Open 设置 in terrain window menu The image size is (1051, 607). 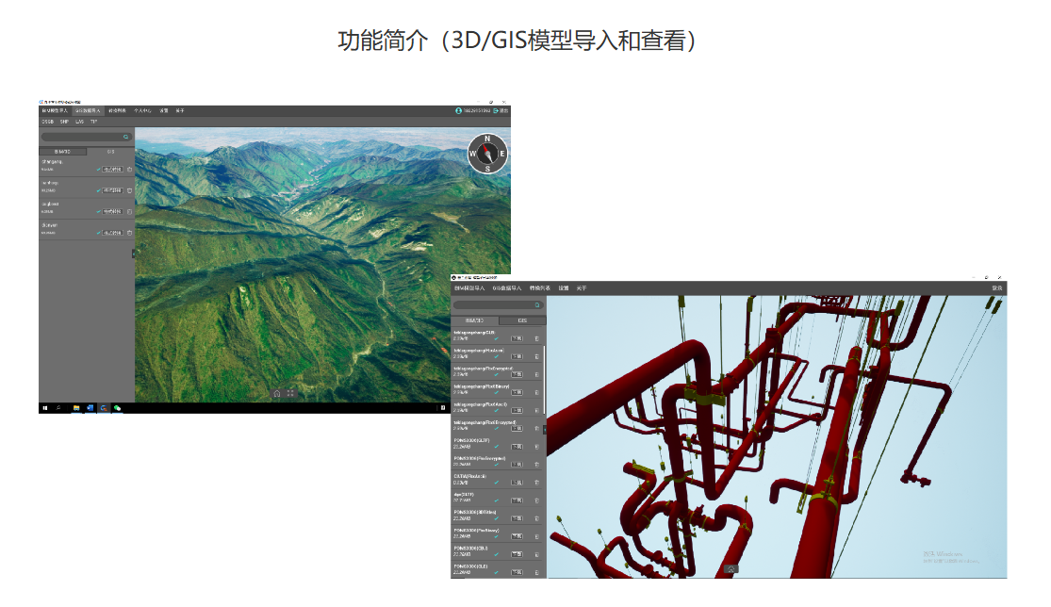click(164, 110)
